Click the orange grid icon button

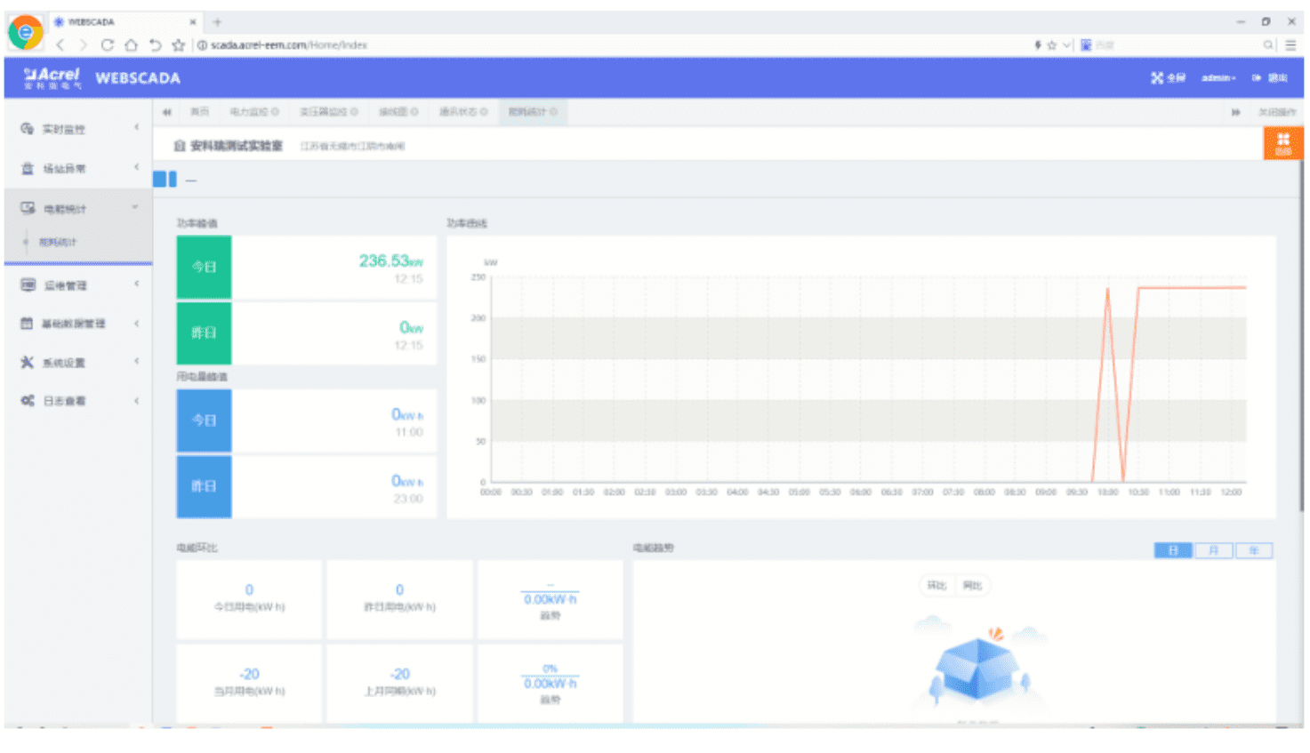click(1282, 143)
